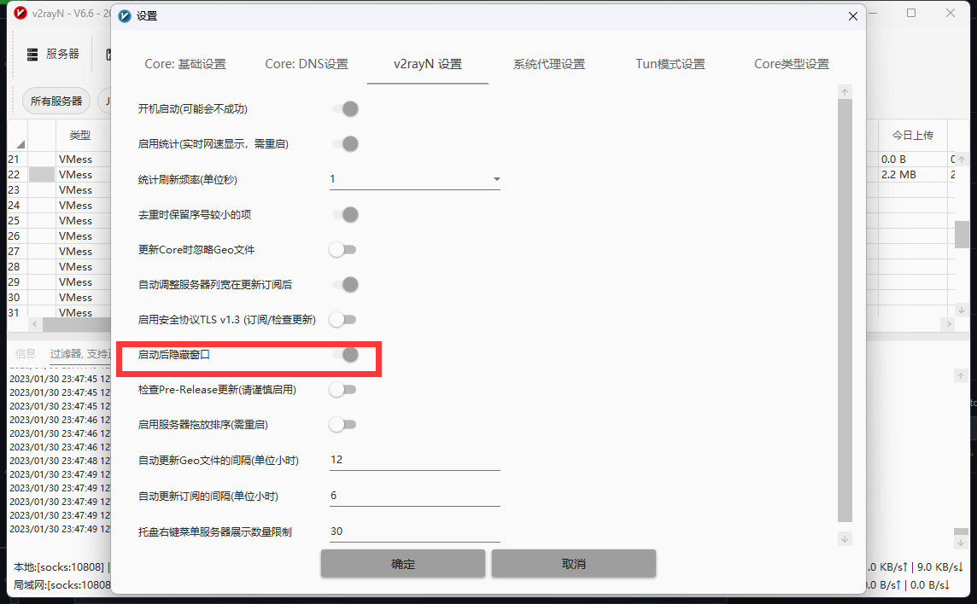Viewport: 977px width, 604px height.
Task: Enable the 启用服务器拖放排序 toggle
Action: [x=343, y=424]
